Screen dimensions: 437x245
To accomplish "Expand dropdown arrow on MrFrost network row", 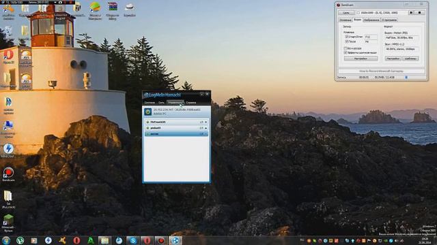I will (x=206, y=122).
